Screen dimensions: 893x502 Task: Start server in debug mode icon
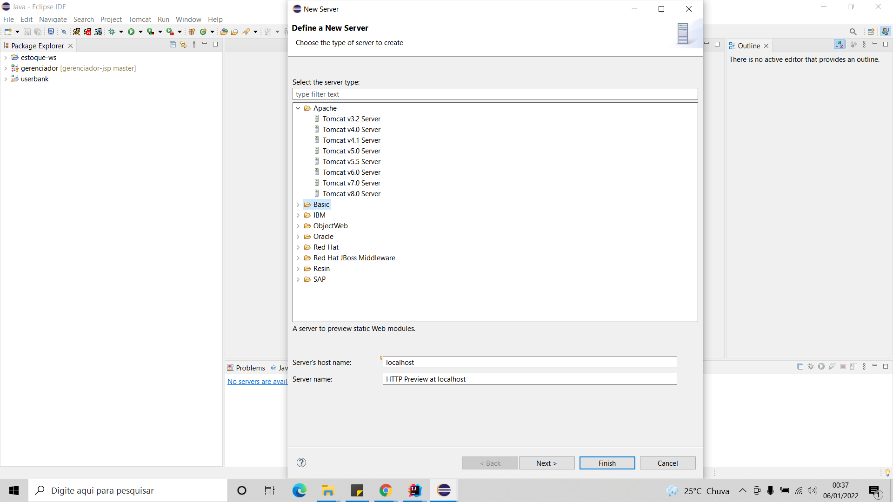click(811, 367)
